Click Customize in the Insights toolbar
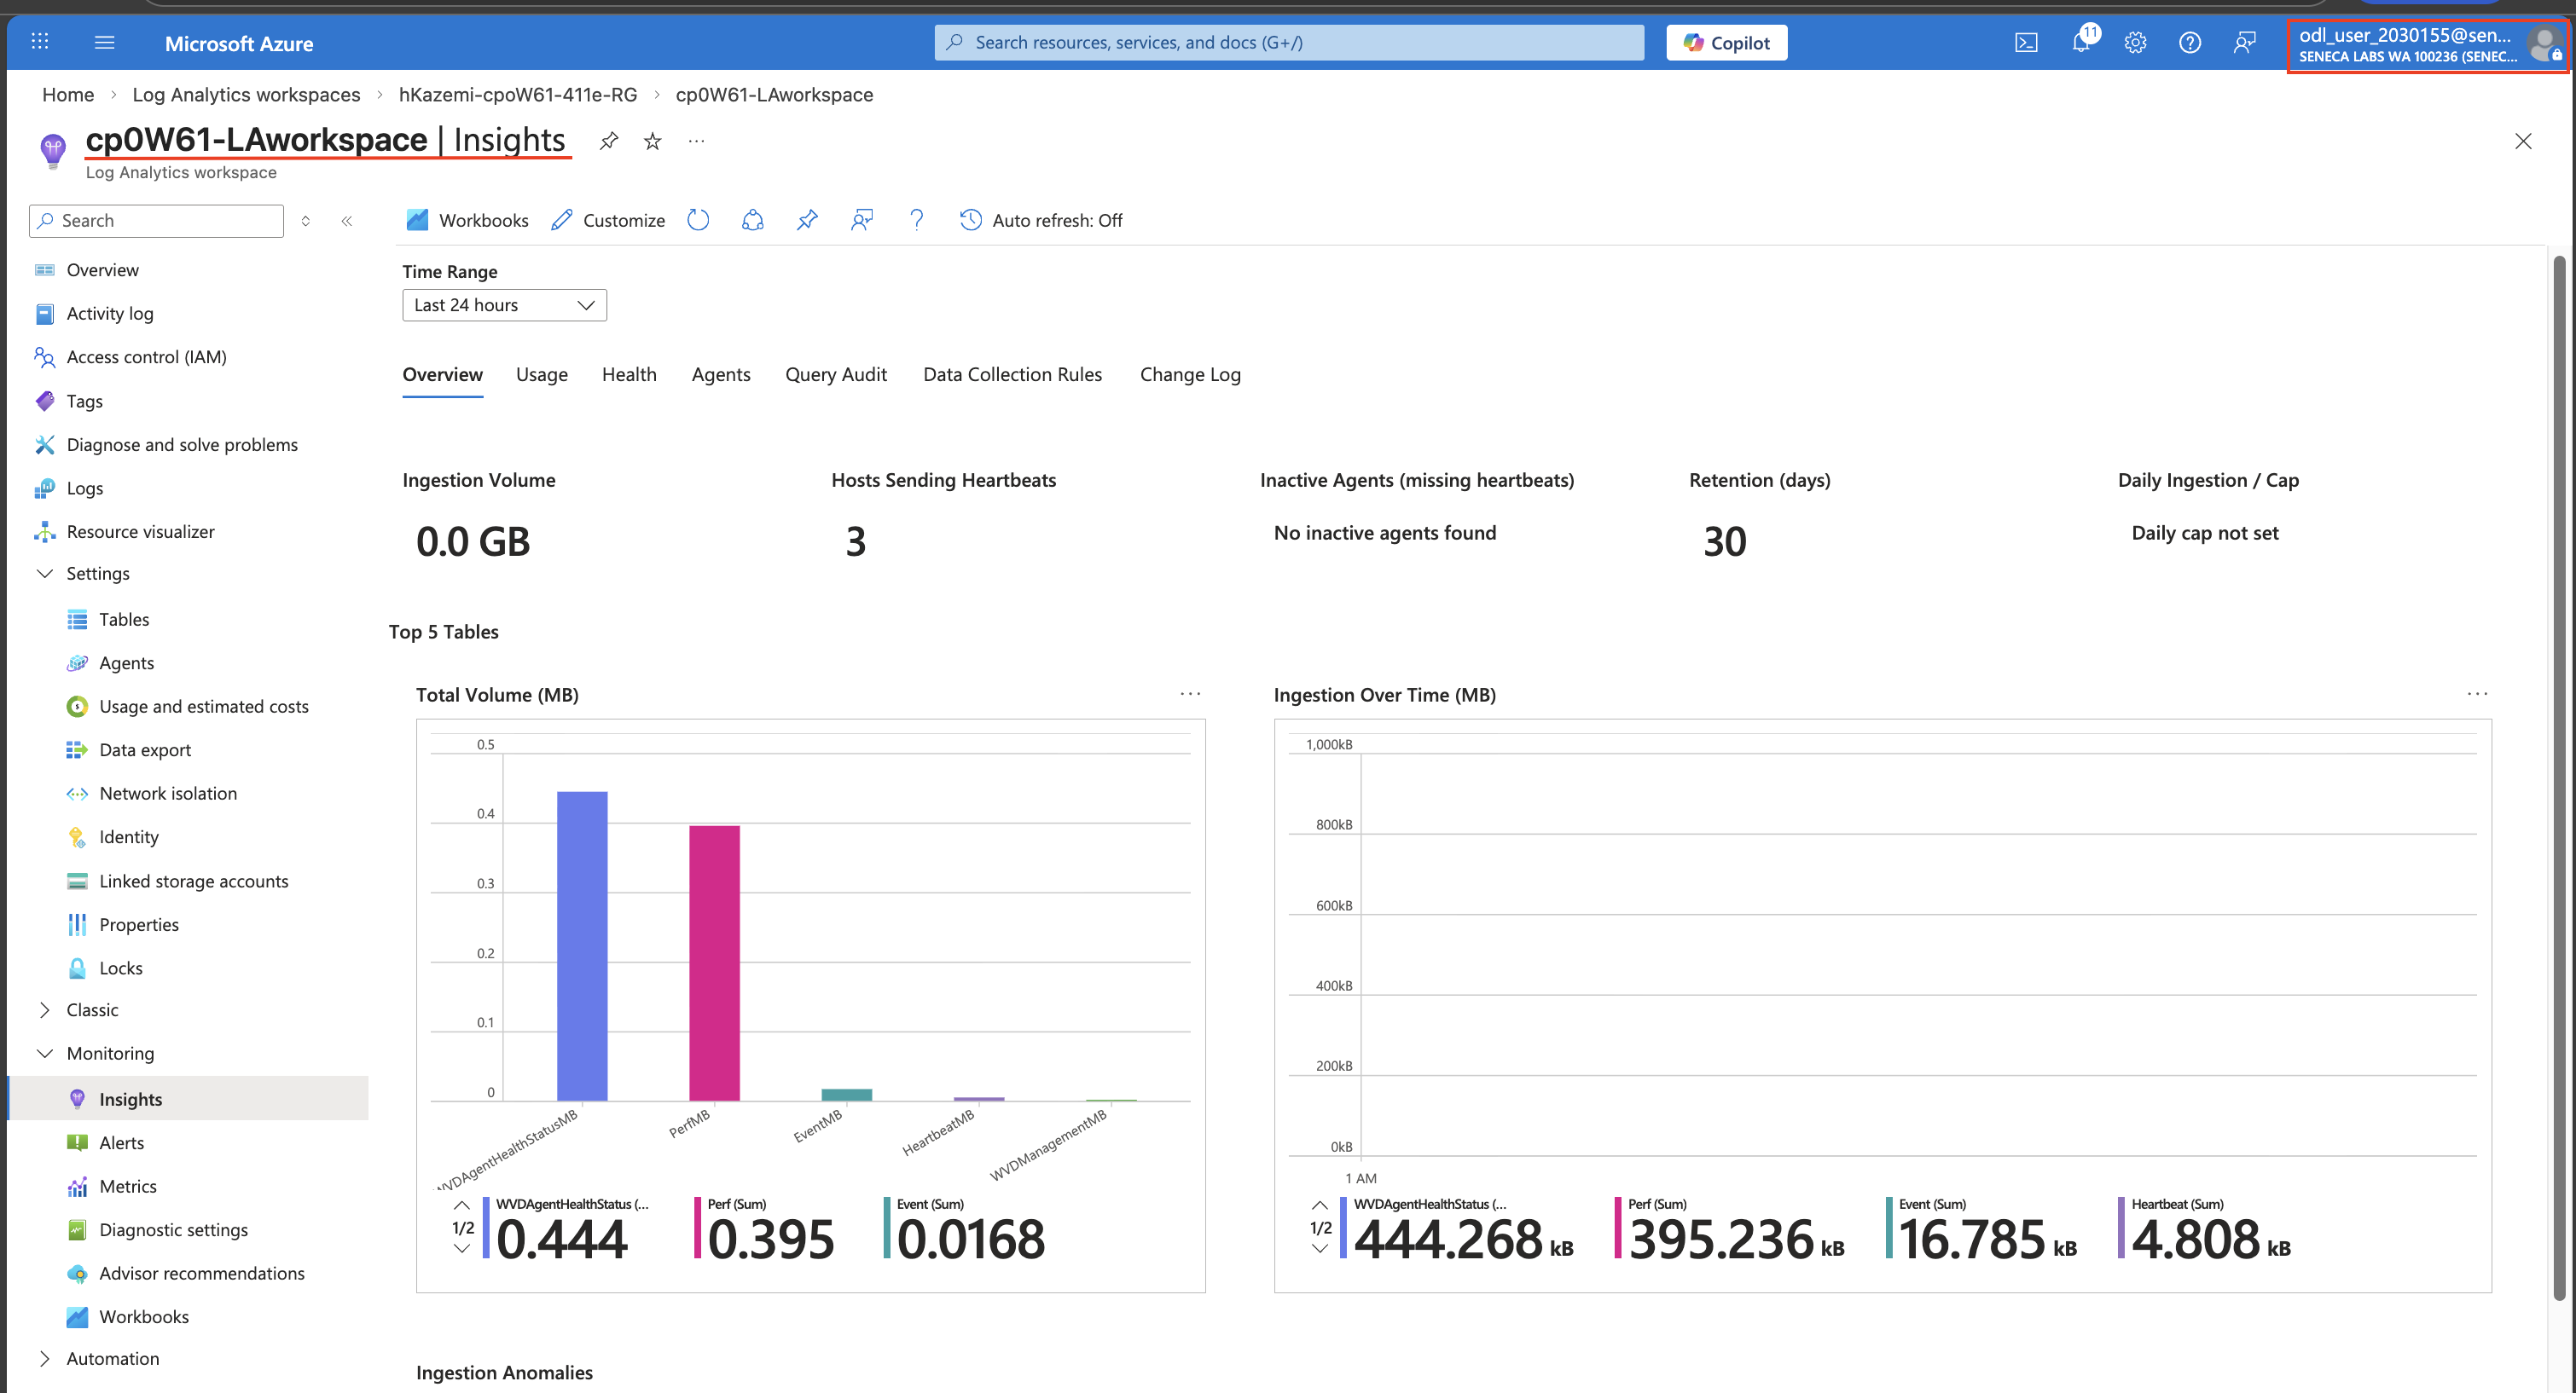The image size is (2576, 1393). 608,220
